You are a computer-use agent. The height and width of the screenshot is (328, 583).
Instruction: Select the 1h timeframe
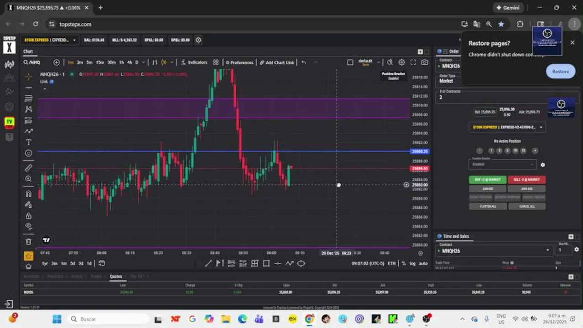(x=121, y=62)
